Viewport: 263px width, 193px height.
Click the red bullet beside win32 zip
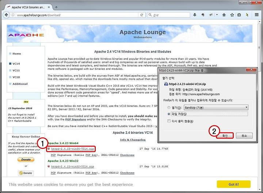click(49, 166)
